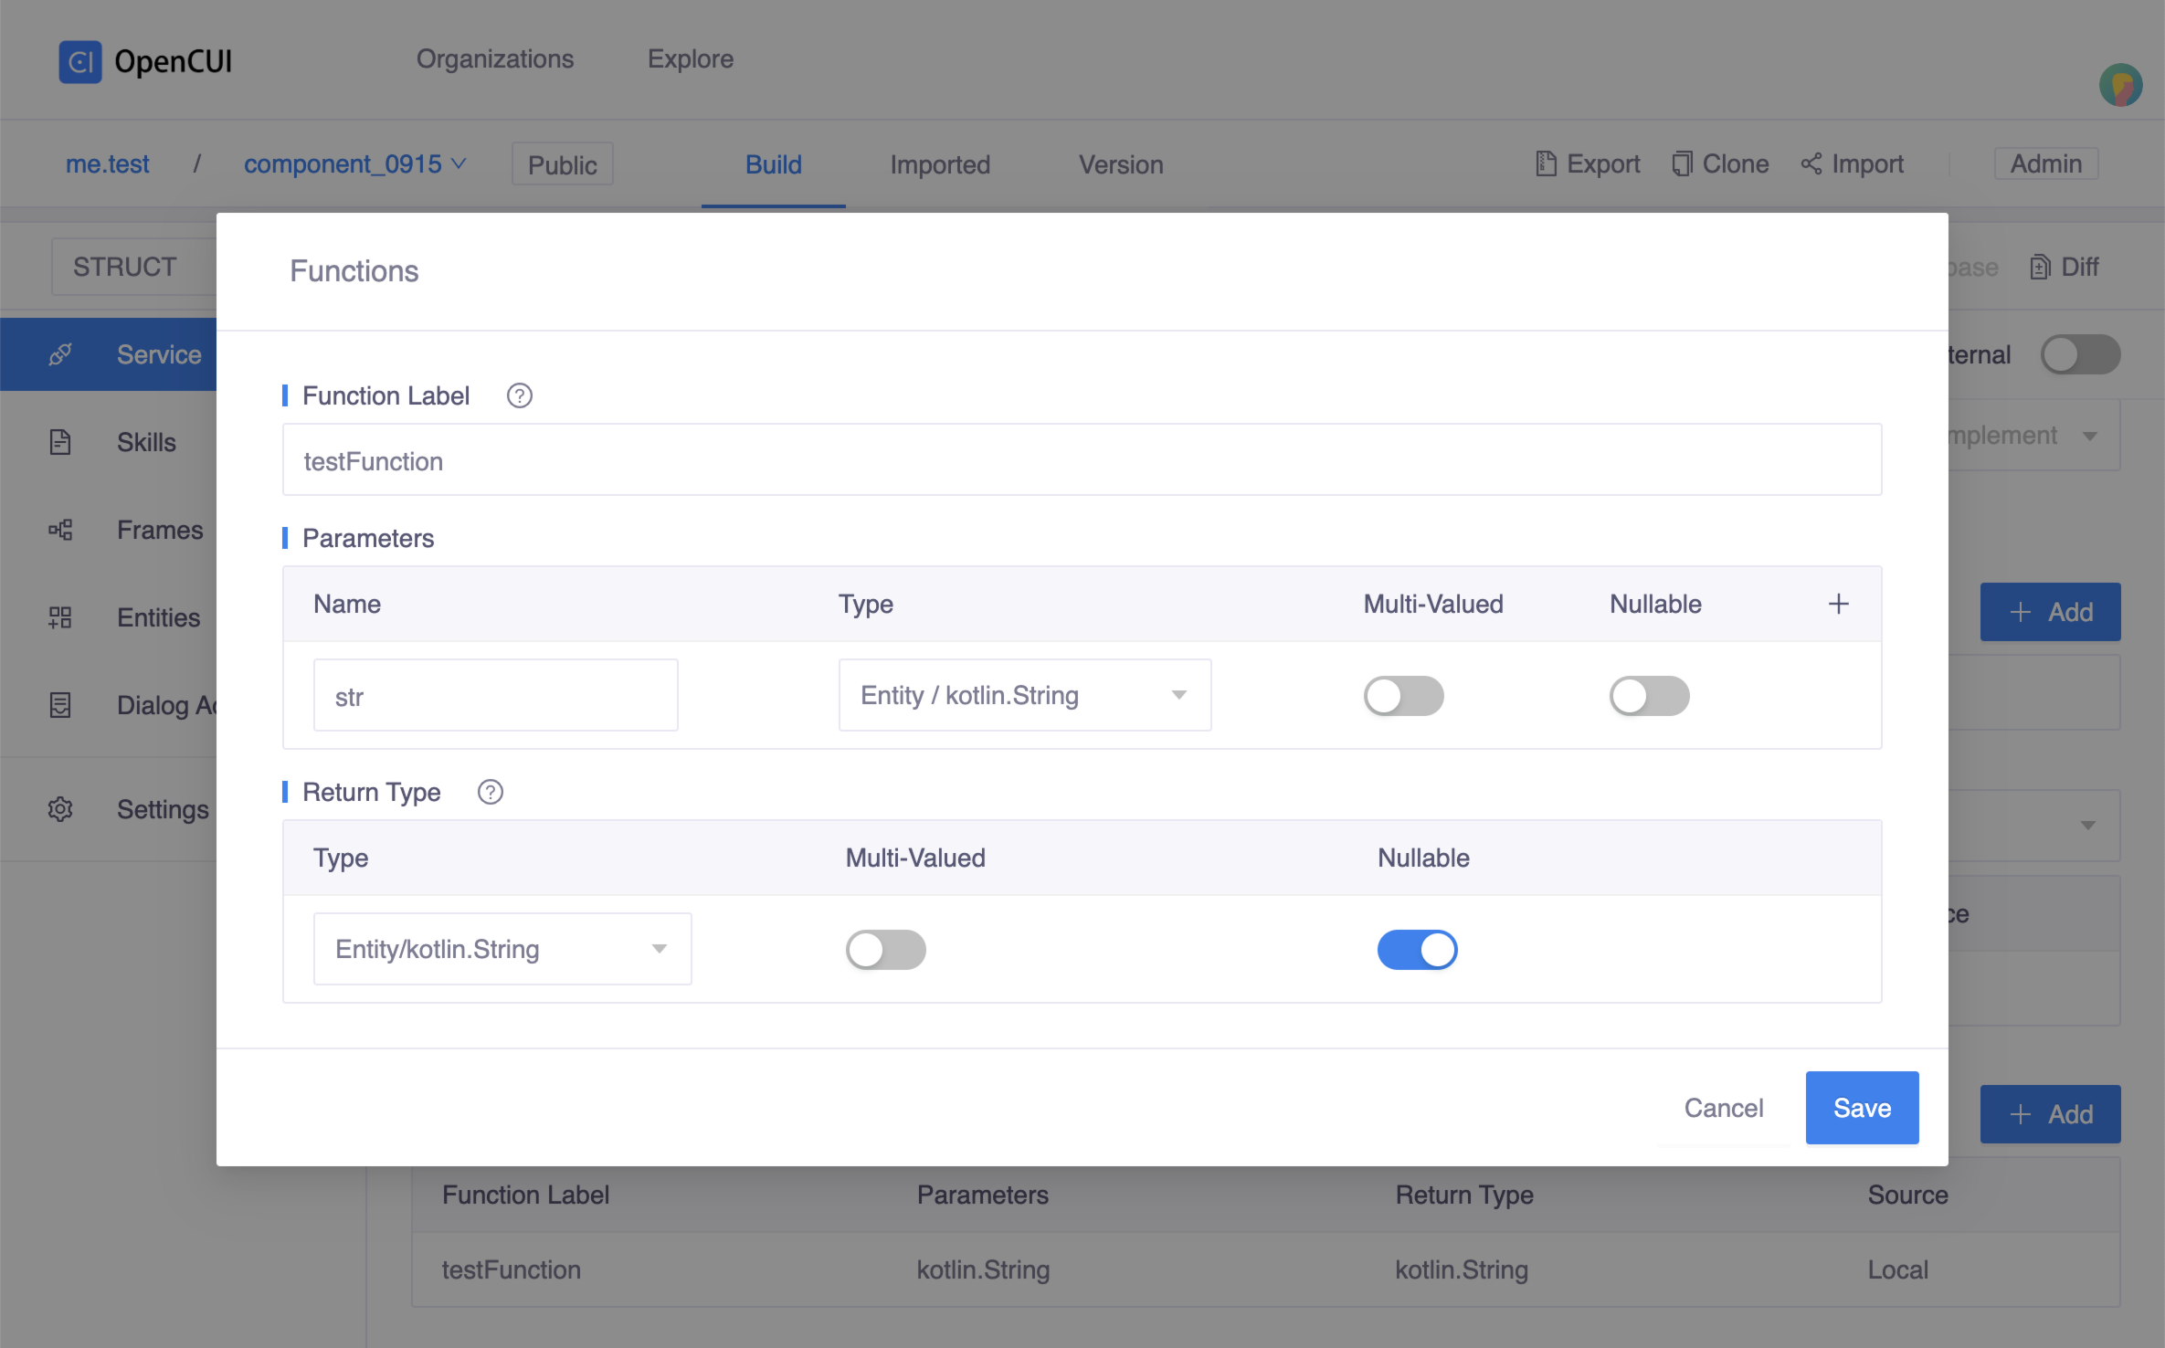Add a parameter row with plus icon

pyautogui.click(x=1838, y=604)
